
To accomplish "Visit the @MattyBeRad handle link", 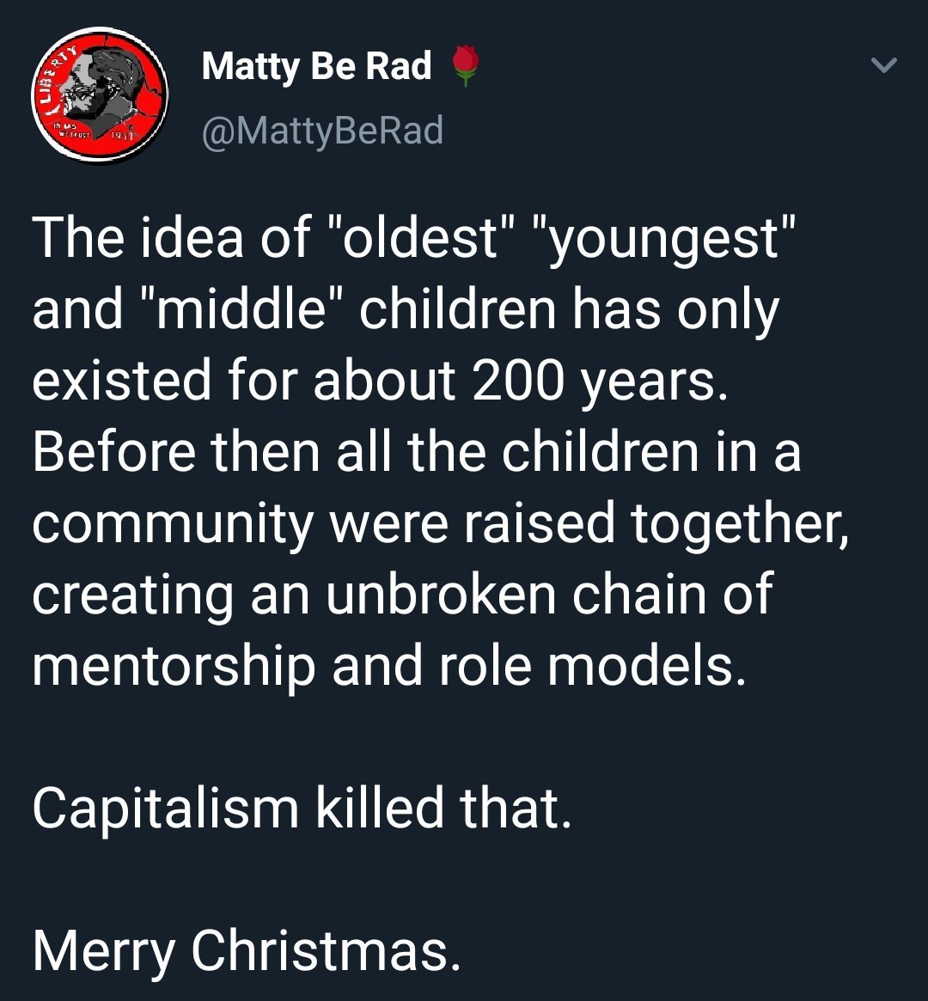I will [322, 130].
